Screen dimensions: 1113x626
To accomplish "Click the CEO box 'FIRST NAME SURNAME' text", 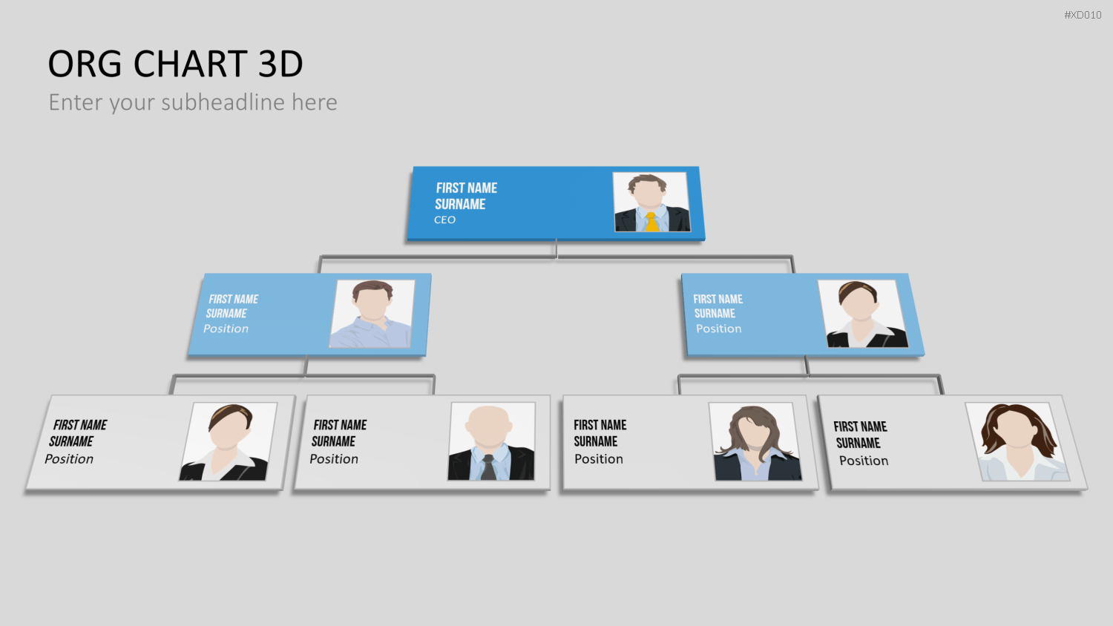I will (x=465, y=196).
